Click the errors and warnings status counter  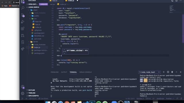tap(33, 98)
